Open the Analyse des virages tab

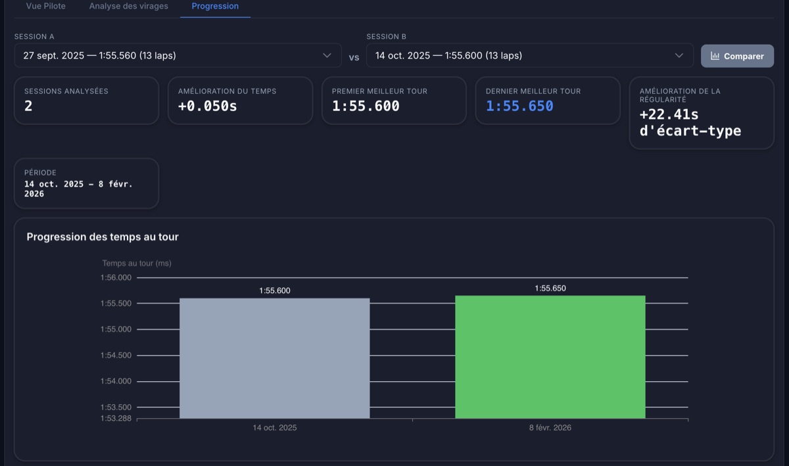128,7
